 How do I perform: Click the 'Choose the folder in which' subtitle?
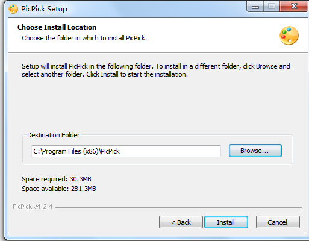click(84, 38)
